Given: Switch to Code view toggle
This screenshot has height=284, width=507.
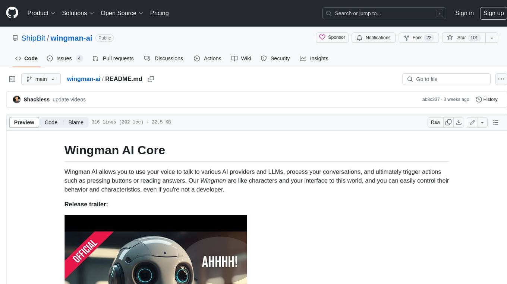Looking at the screenshot, I should 51,122.
